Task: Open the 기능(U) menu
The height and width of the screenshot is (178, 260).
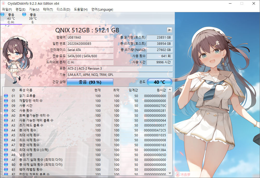Action: pyautogui.click(x=34, y=9)
